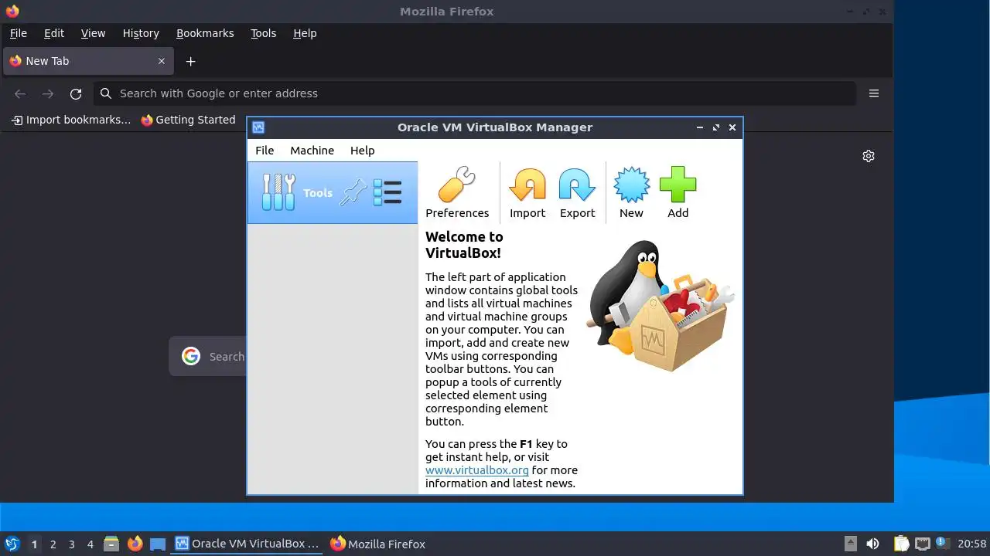Click Firefox forward arrow
The image size is (990, 556).
pyautogui.click(x=48, y=93)
